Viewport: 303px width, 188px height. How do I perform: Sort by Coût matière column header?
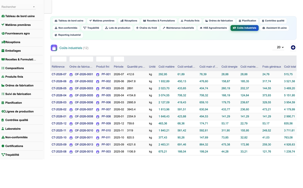pyautogui.click(x=166, y=67)
